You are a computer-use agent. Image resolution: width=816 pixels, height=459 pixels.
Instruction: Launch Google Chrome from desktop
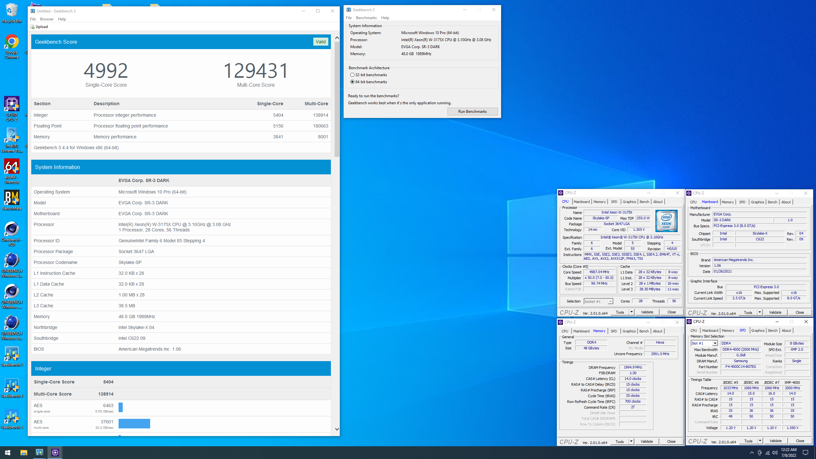click(12, 47)
